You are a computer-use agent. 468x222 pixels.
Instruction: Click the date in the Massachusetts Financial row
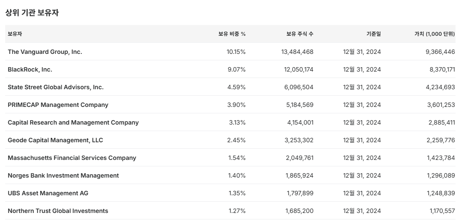pyautogui.click(x=362, y=158)
